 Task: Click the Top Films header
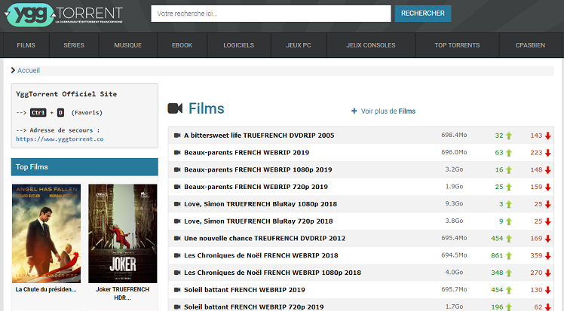click(84, 167)
